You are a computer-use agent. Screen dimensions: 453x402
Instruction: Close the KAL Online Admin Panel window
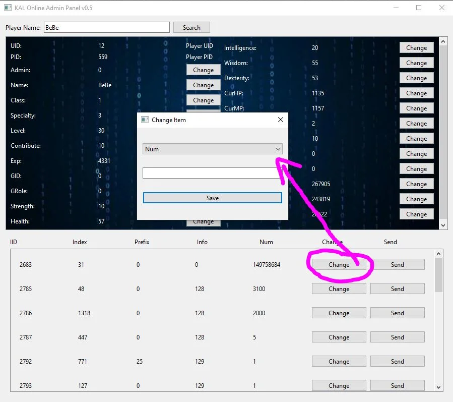pyautogui.click(x=442, y=8)
